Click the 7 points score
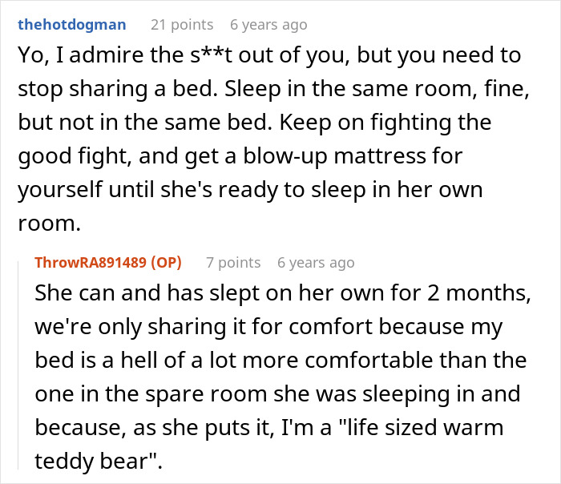 point(233,262)
